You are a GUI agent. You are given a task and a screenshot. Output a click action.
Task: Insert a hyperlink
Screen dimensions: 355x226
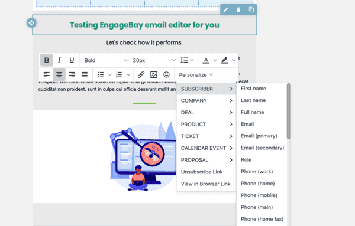[x=141, y=75]
